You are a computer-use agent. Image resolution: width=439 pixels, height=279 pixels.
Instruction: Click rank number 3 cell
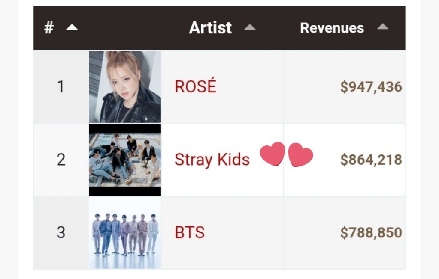(61, 233)
